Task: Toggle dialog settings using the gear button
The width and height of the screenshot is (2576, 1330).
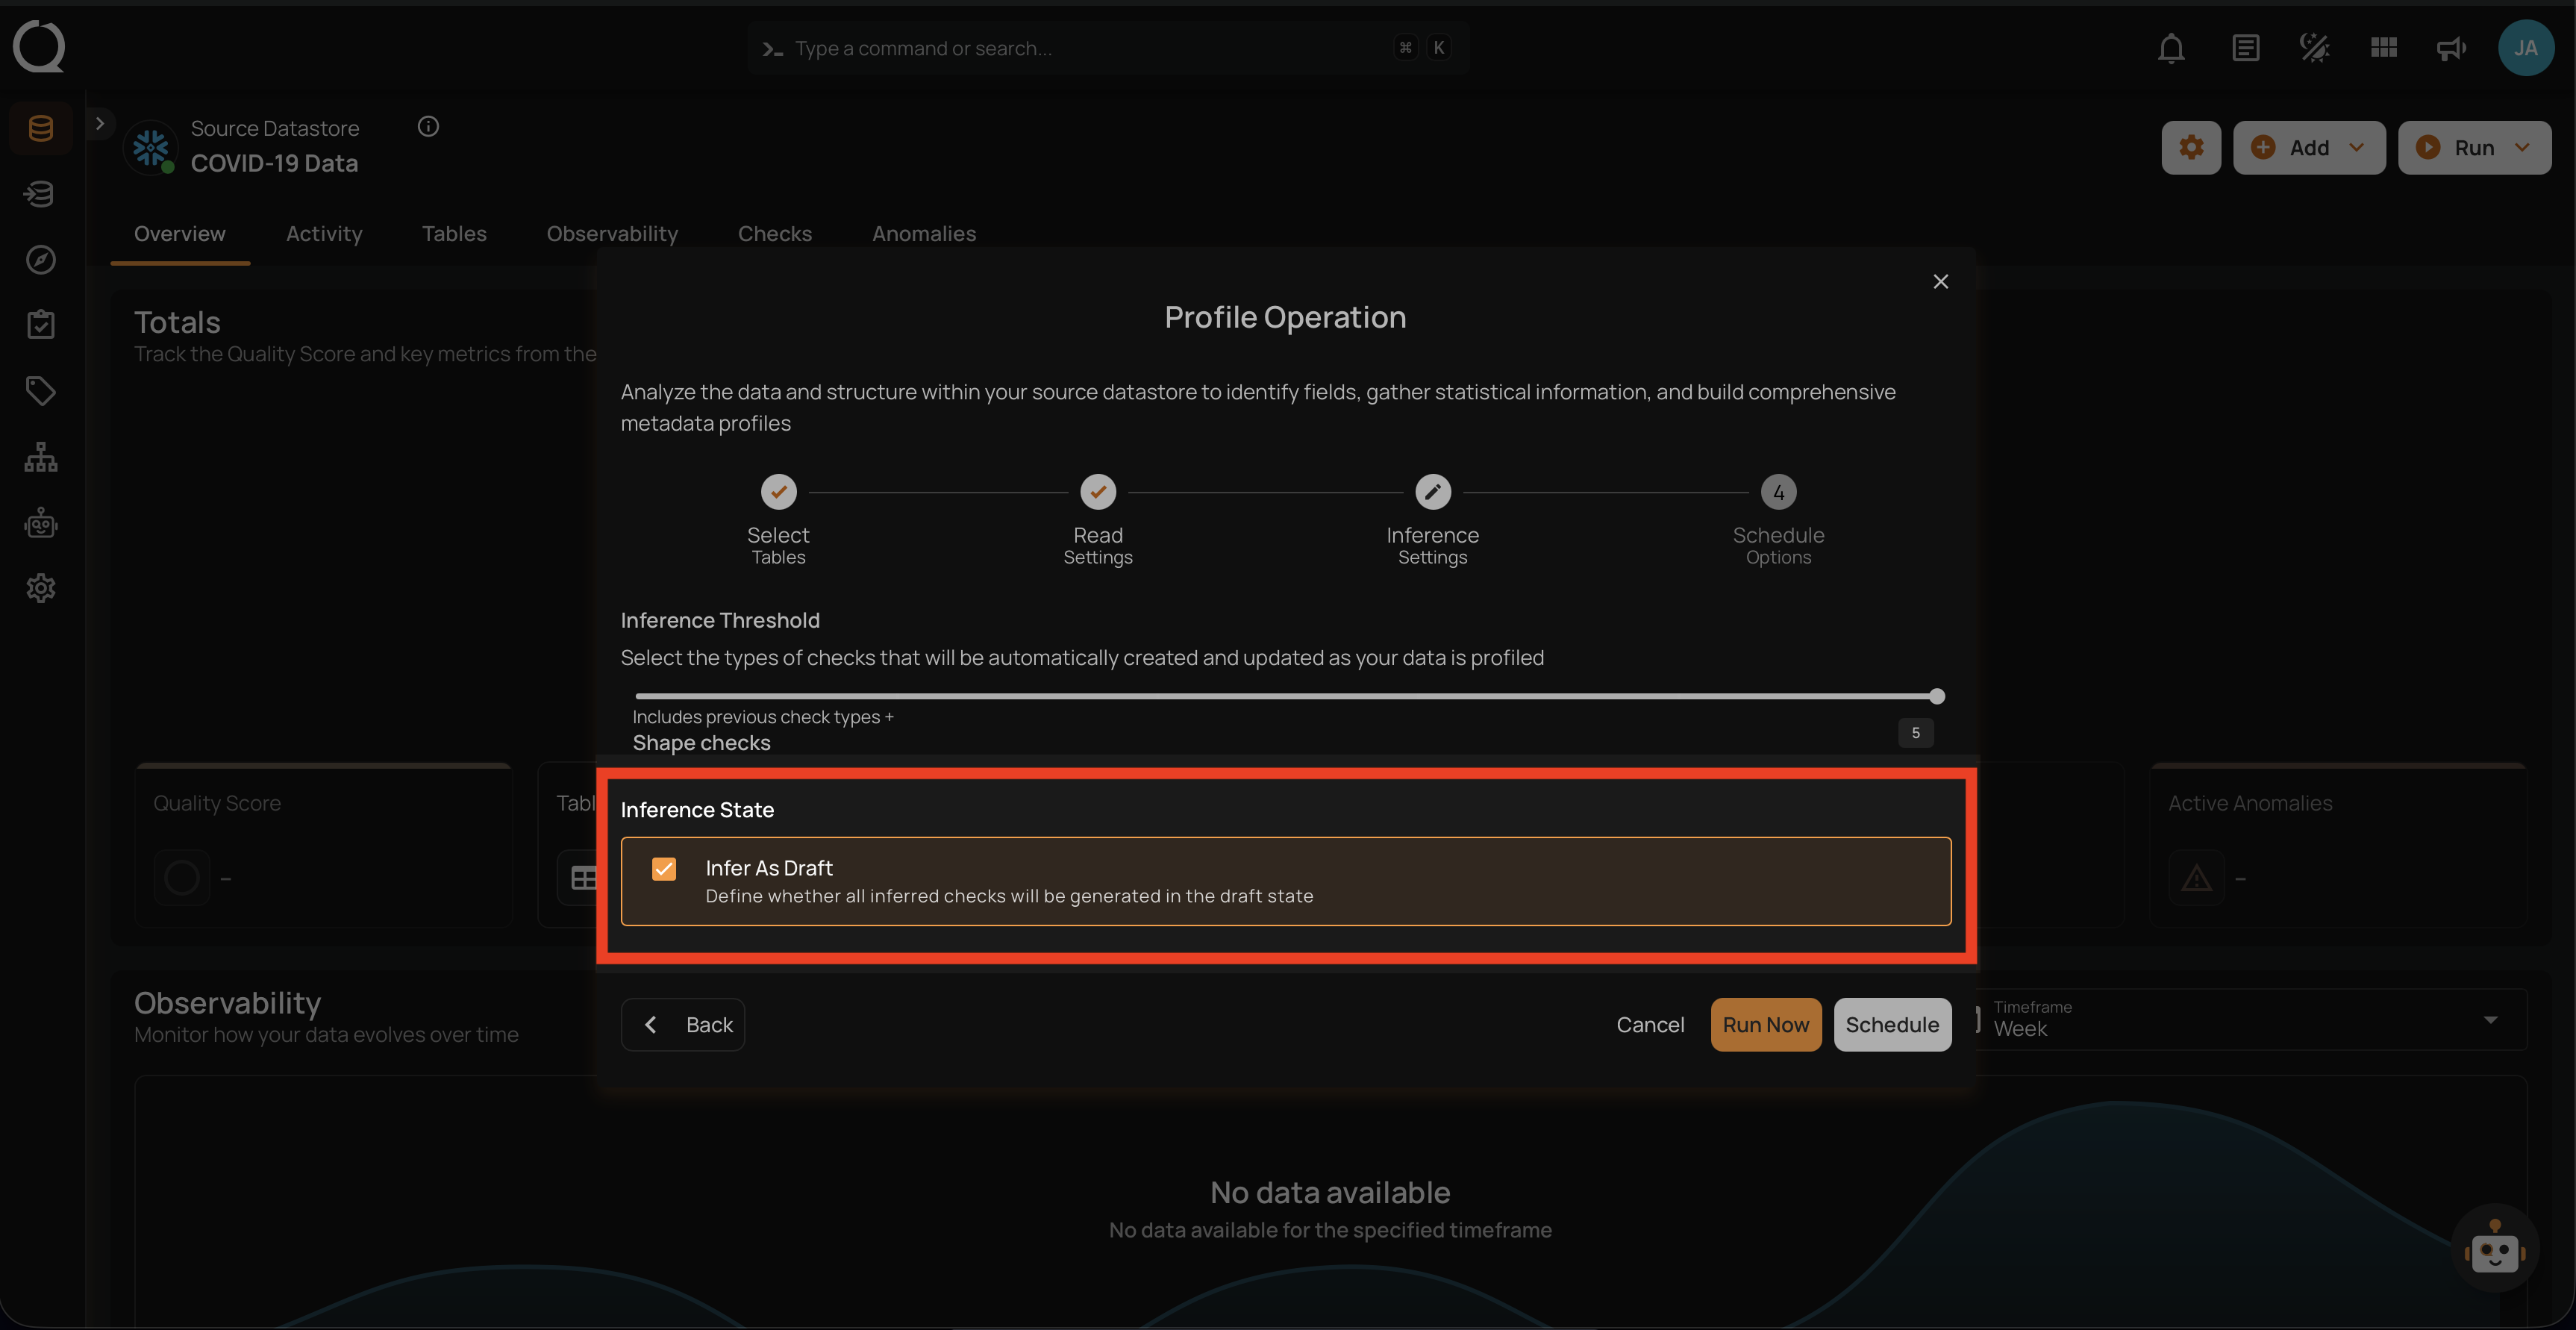Action: (x=2190, y=147)
